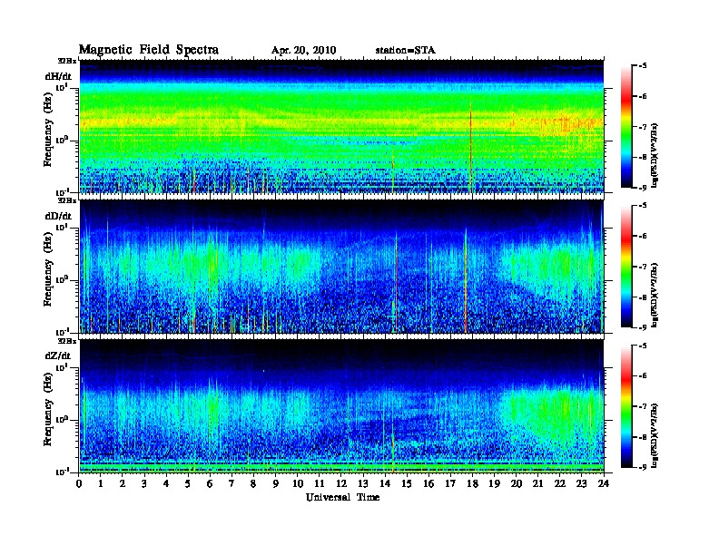719x555 pixels.
Task: Click hour "23" on the Universal Time axis
Action: point(581,484)
